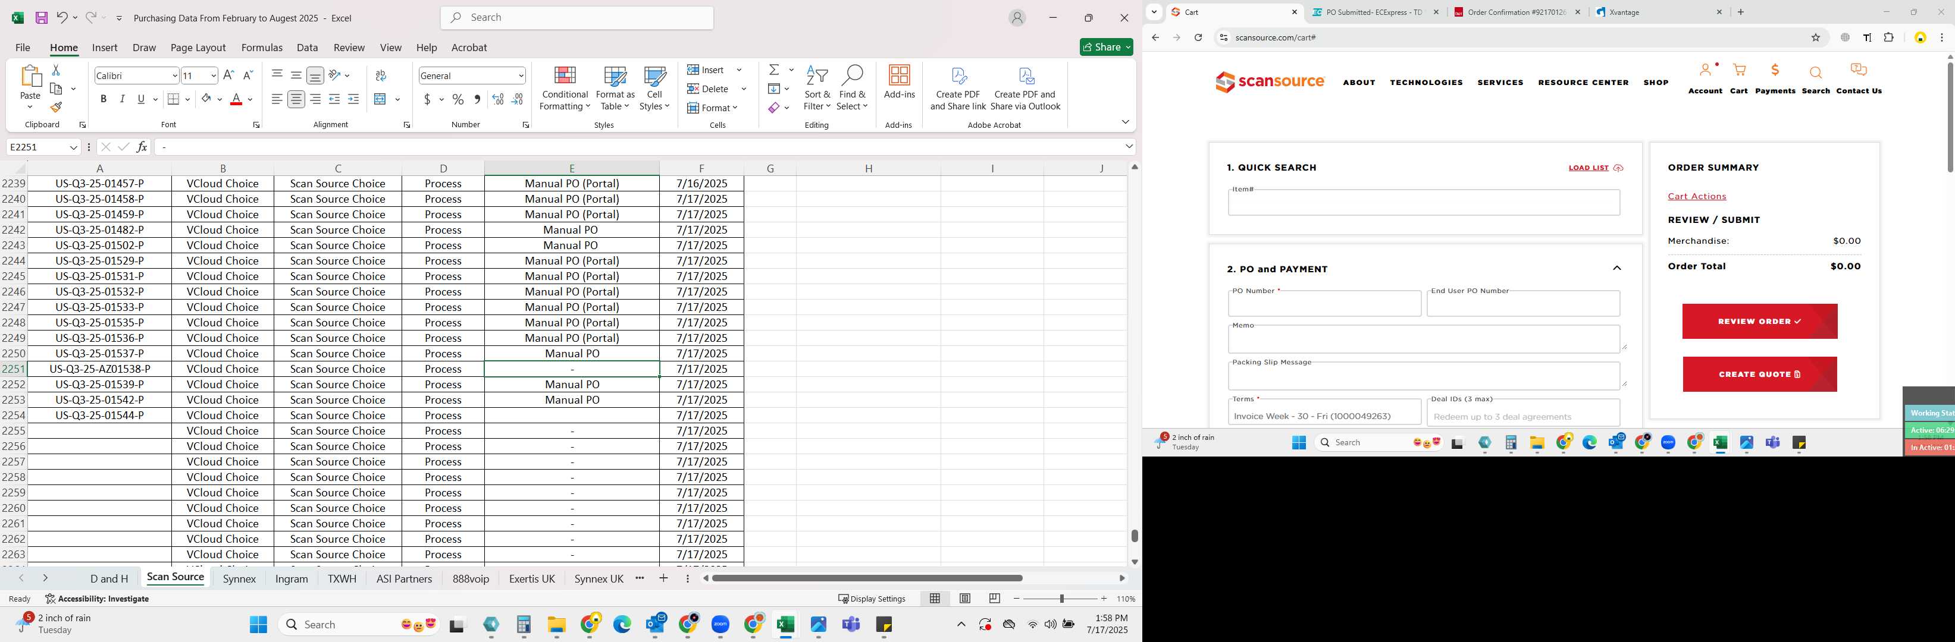
Task: Open the Add-ins button in ribbon
Action: [900, 83]
